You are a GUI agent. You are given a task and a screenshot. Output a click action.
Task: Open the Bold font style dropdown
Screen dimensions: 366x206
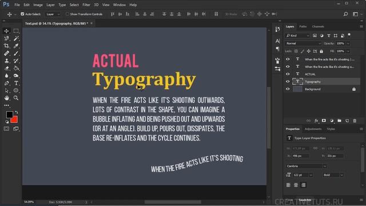coord(333,175)
